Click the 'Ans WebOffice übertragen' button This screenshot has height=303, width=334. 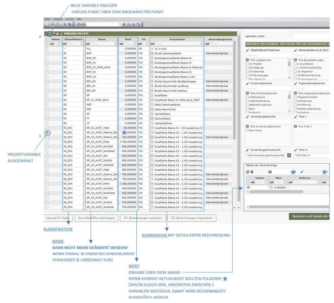[x=96, y=218]
